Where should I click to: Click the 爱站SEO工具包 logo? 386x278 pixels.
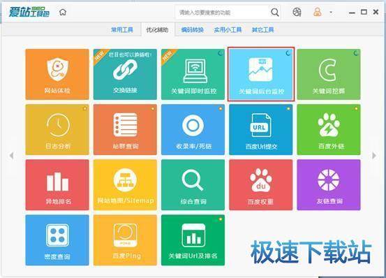point(29,12)
